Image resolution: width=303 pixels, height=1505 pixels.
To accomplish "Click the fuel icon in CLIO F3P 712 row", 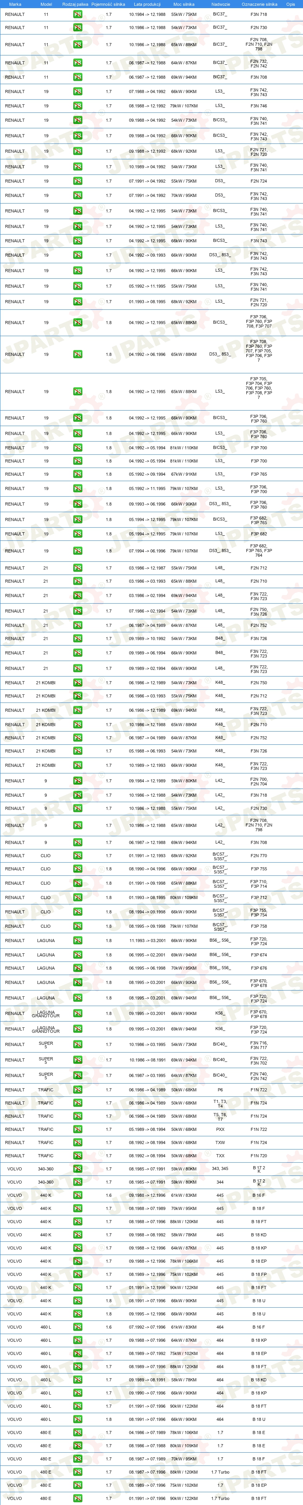I will click(x=77, y=898).
